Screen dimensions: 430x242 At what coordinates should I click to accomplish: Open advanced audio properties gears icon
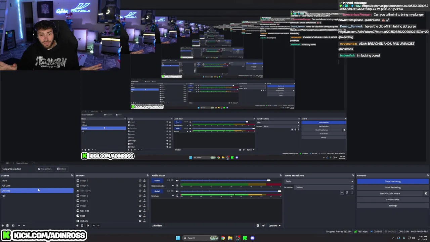pos(263,226)
